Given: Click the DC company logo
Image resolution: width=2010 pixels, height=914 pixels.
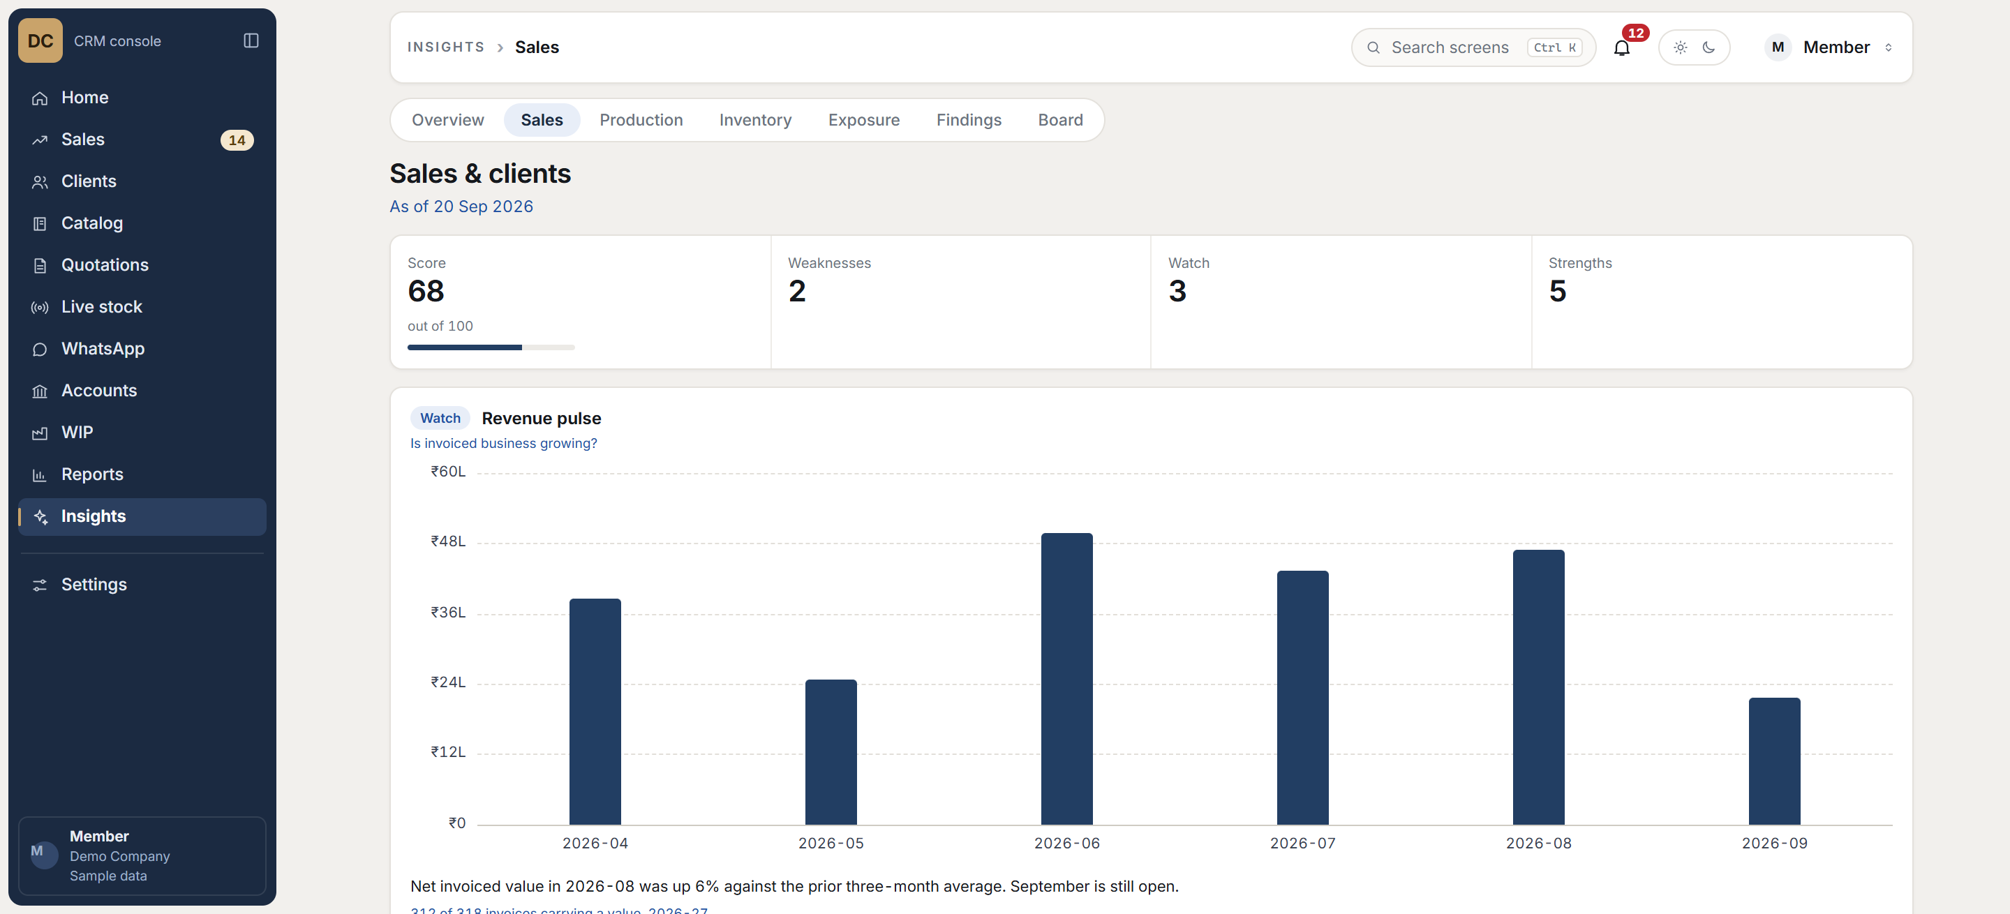Looking at the screenshot, I should tap(40, 40).
